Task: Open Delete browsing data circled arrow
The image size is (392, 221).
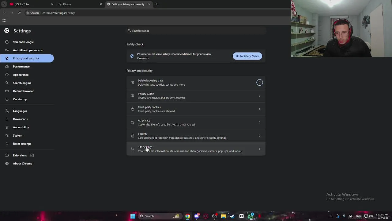Action: tap(259, 83)
